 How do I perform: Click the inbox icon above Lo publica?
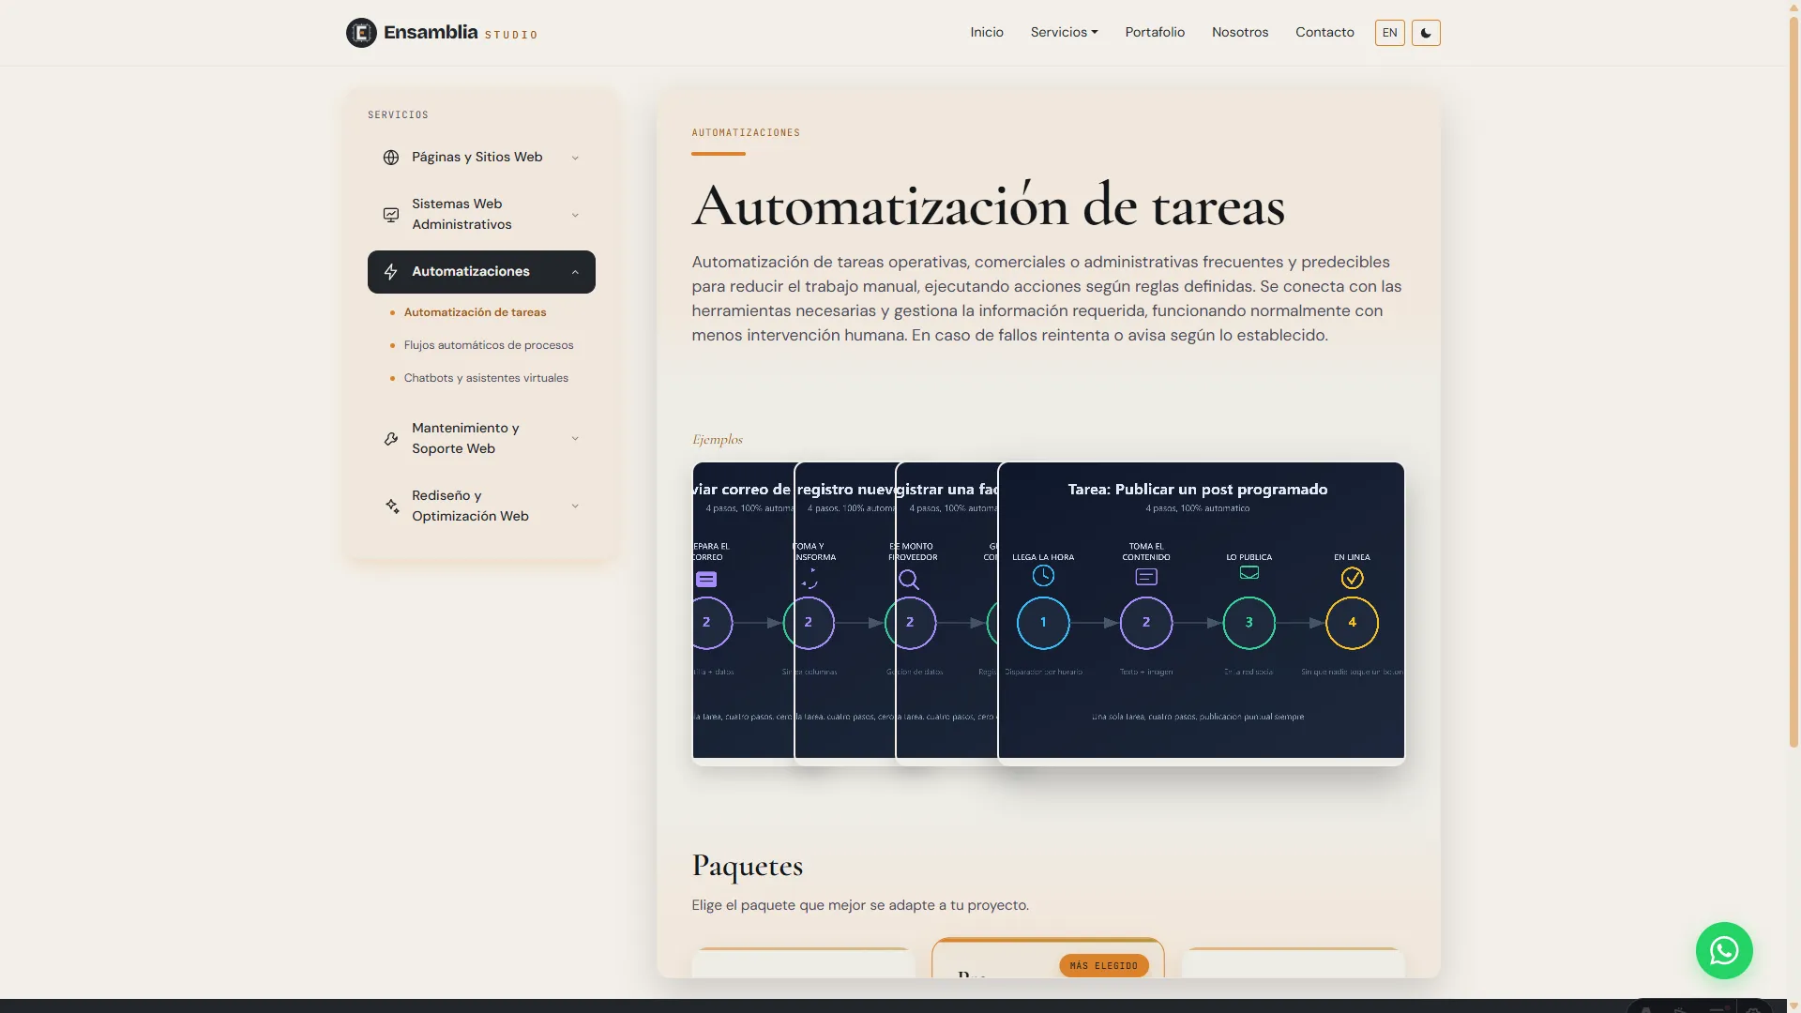1249,573
